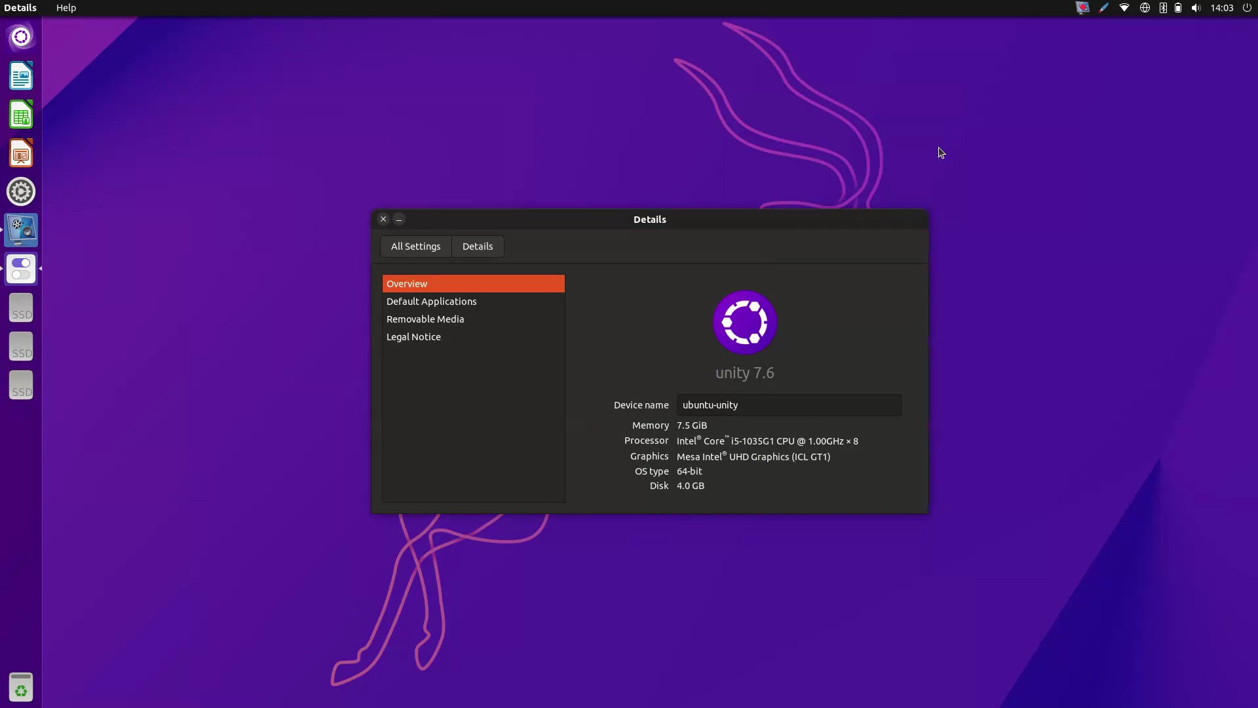This screenshot has height=708, width=1258.
Task: Open the Wi-Fi network indicator
Action: coord(1124,8)
